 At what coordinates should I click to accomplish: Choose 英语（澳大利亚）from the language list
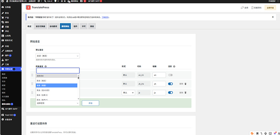[x=57, y=90]
